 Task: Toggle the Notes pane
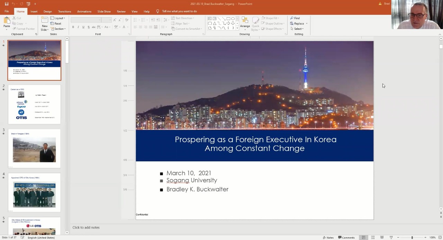pos(328,238)
